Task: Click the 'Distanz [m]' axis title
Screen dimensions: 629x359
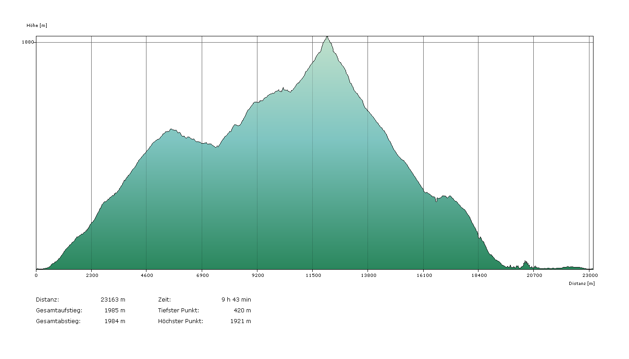Action: point(581,284)
